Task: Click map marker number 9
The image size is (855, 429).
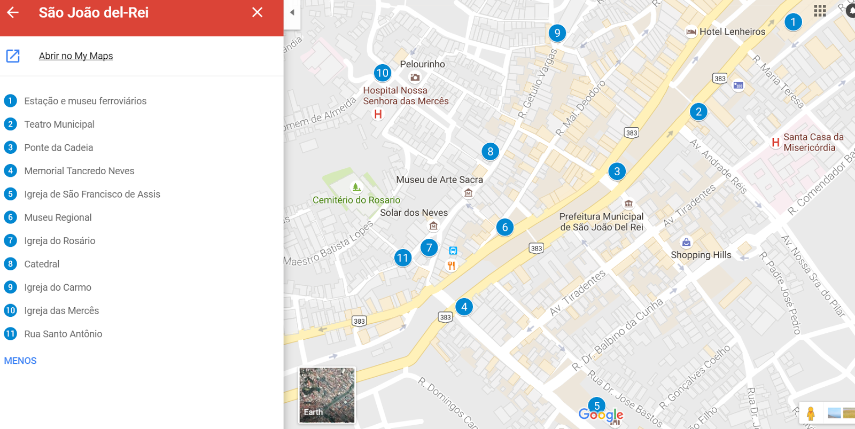Action: pyautogui.click(x=557, y=33)
